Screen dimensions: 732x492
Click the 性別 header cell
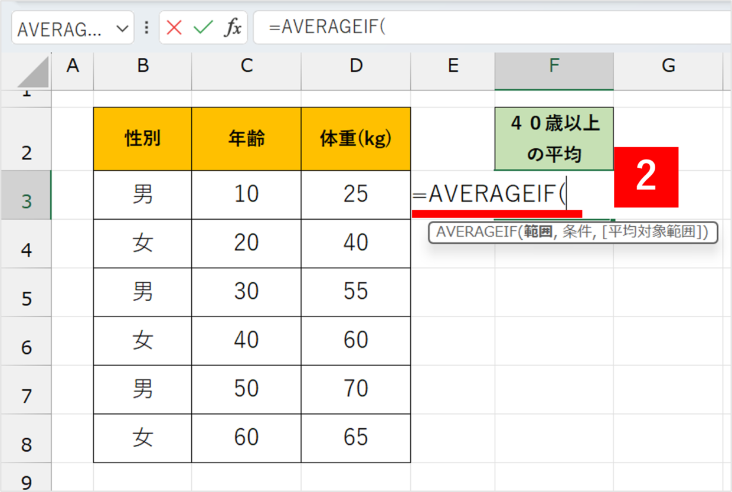coord(142,139)
